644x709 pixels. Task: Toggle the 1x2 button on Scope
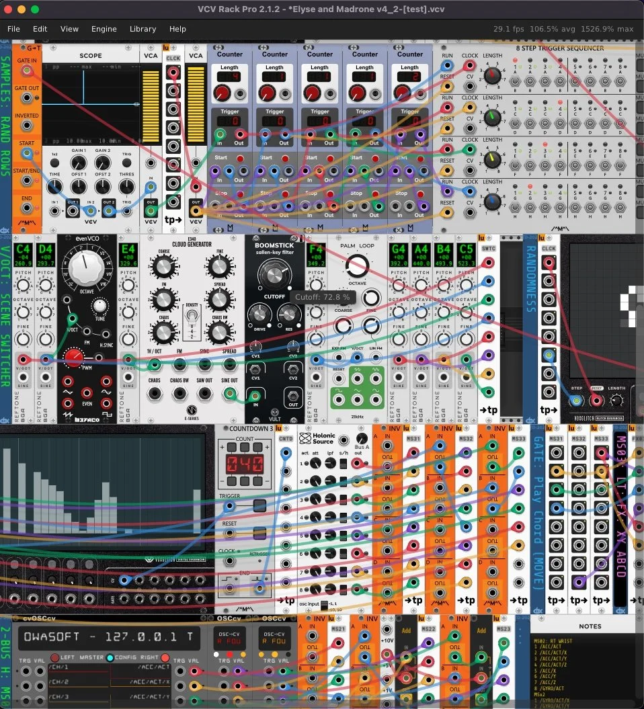[x=54, y=163]
